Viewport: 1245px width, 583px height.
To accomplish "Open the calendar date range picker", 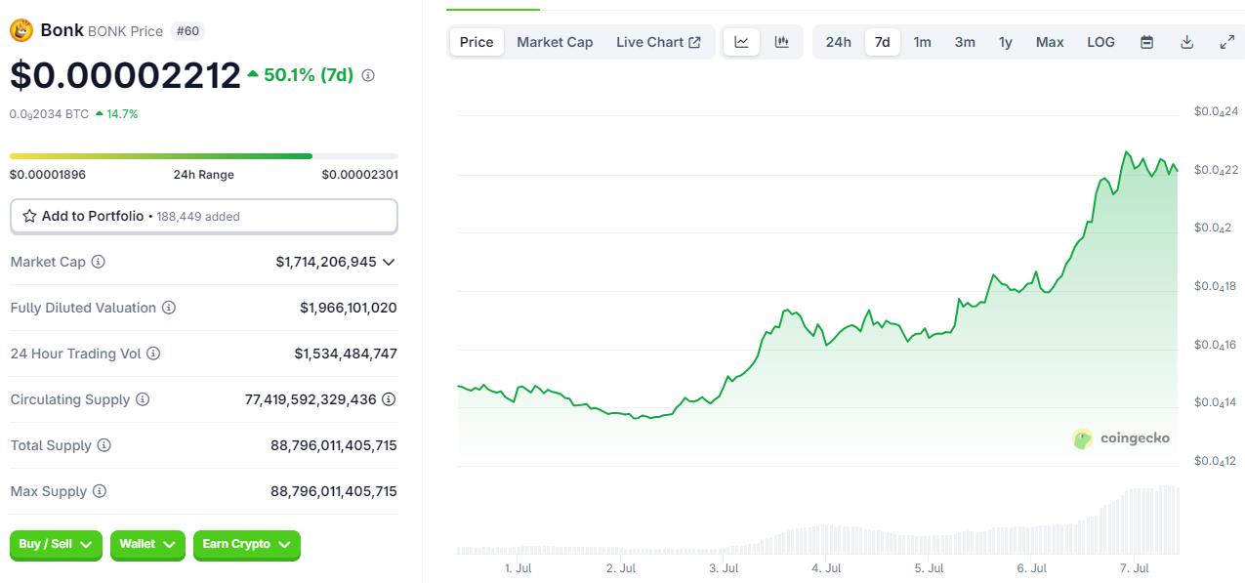I will [1147, 42].
